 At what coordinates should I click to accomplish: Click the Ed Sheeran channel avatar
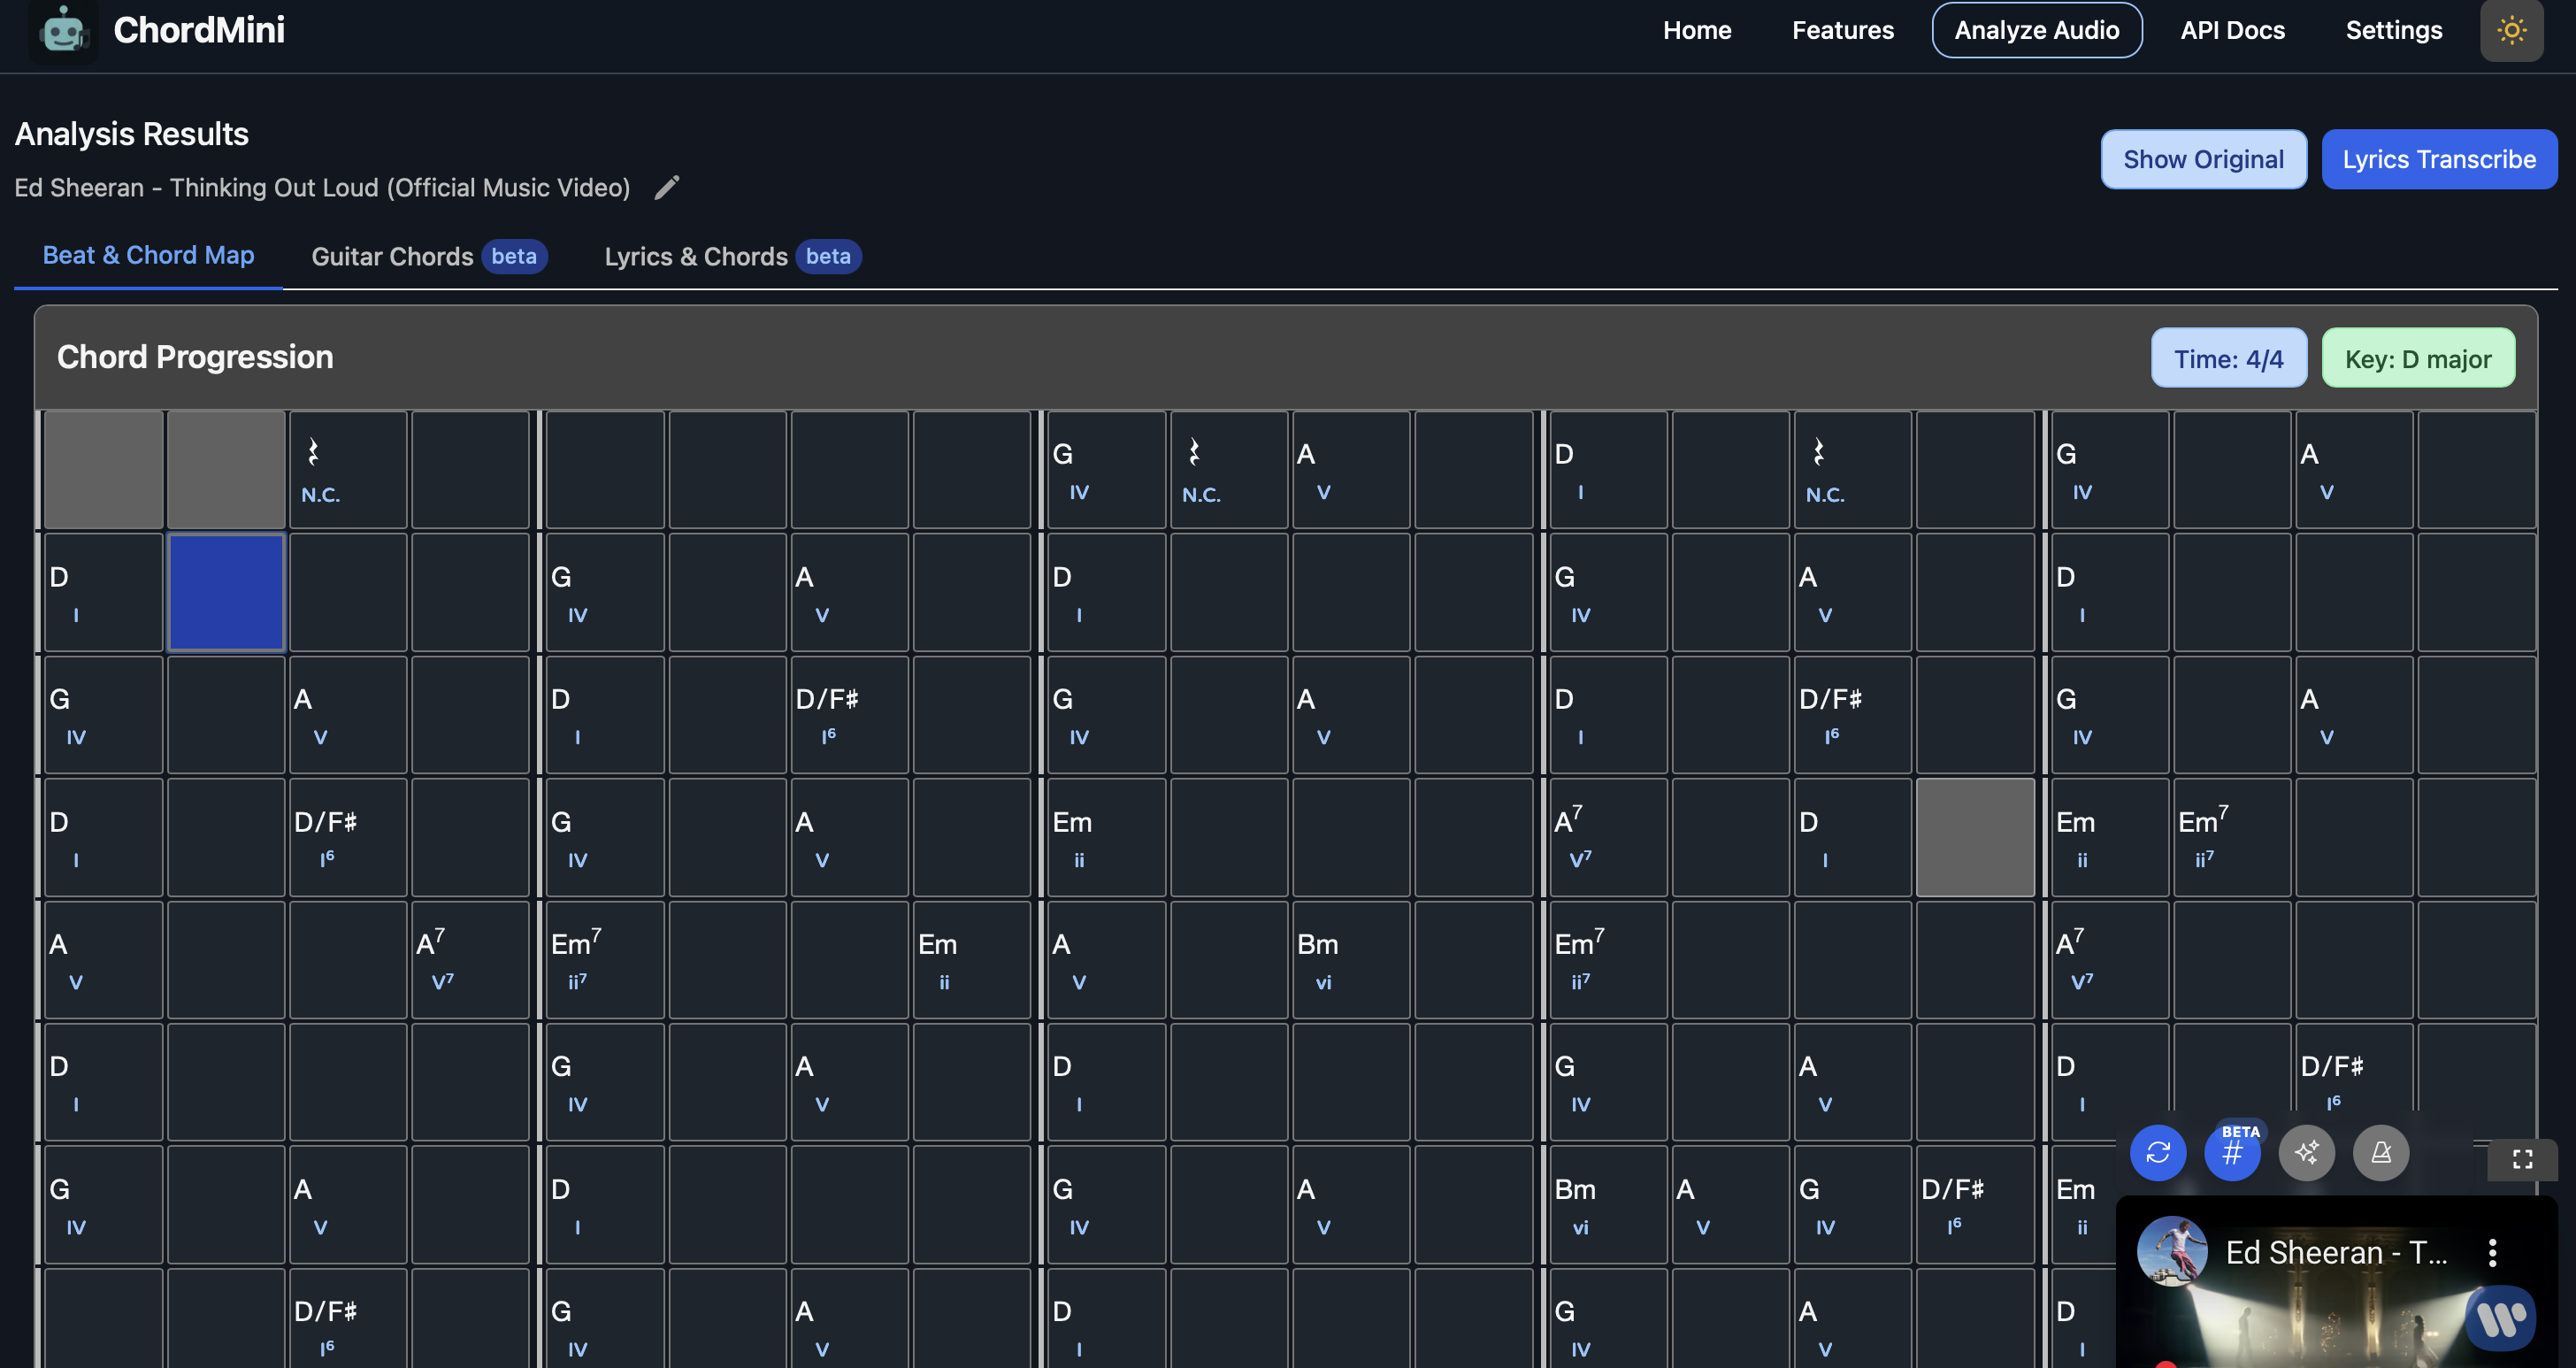pyautogui.click(x=2171, y=1250)
